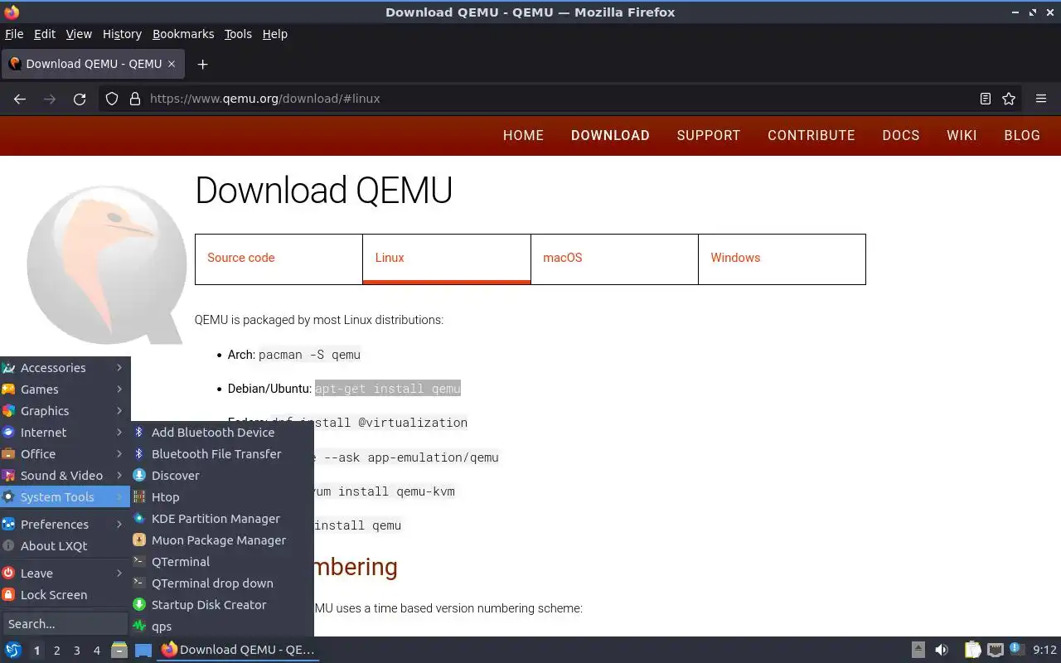Click the Htop icon in System Tools
1061x663 pixels.
click(x=139, y=497)
